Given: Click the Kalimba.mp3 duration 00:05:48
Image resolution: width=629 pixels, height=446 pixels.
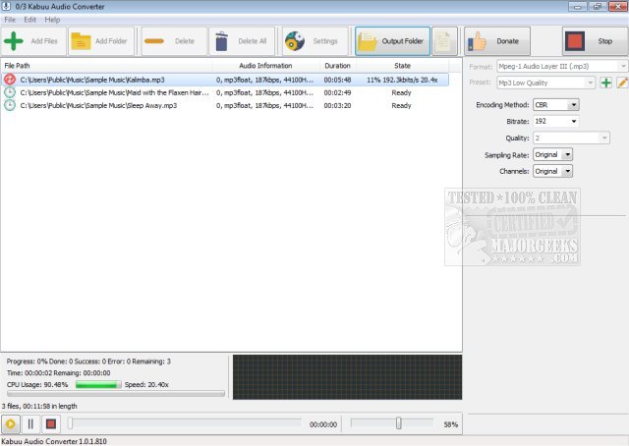Looking at the screenshot, I should [x=337, y=80].
